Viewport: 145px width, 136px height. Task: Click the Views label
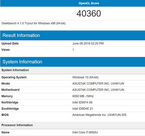(5, 50)
